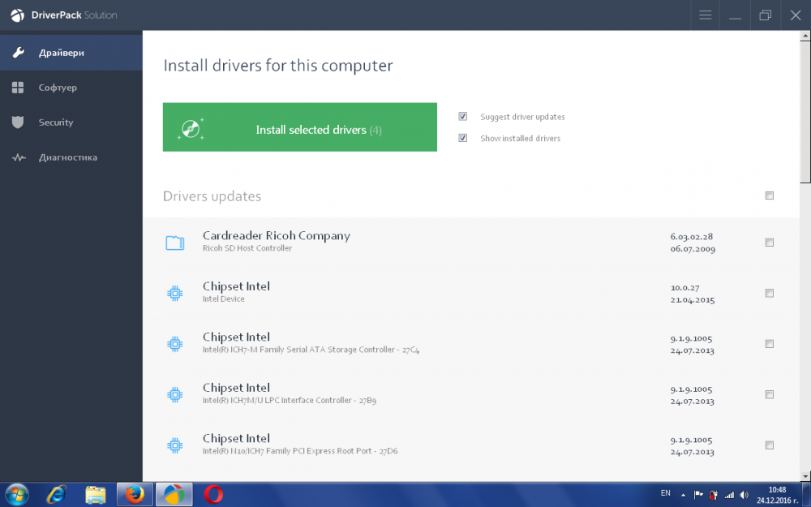Click the shield icon beside Security

[18, 122]
